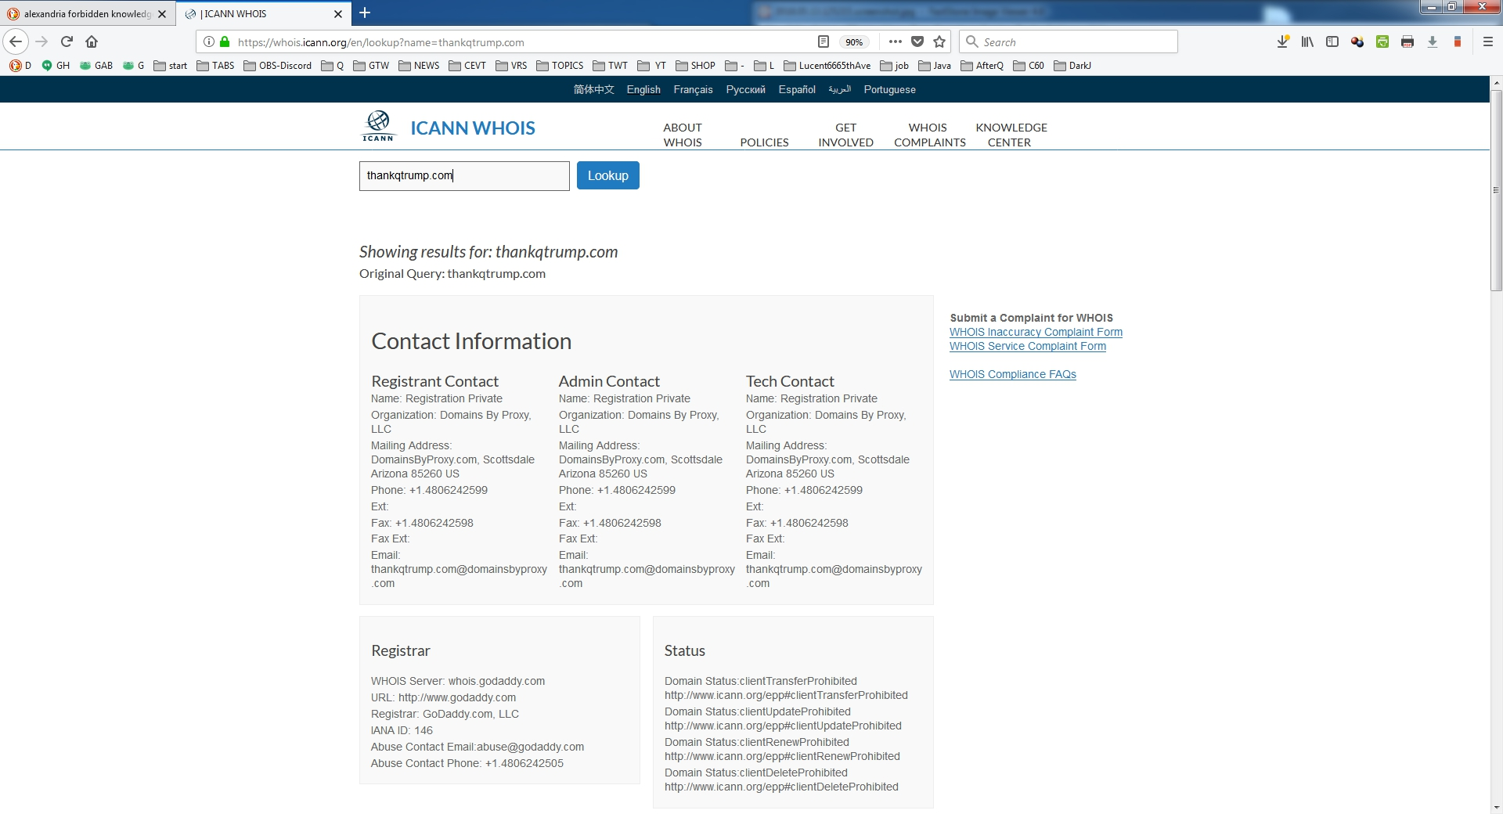Click the page vertical scrollbar thumb
This screenshot has width=1503, height=814.
tap(1496, 190)
